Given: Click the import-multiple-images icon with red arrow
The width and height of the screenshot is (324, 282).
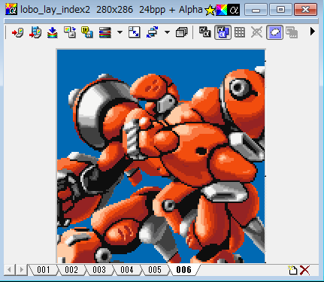Looking at the screenshot, I should click(35, 32).
